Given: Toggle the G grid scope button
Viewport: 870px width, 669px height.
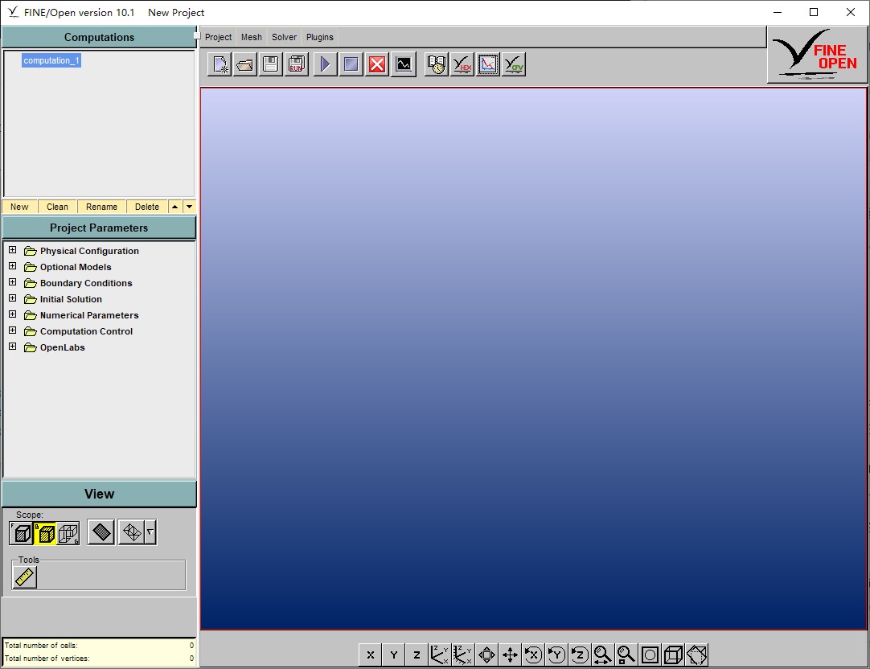Looking at the screenshot, I should tap(68, 532).
